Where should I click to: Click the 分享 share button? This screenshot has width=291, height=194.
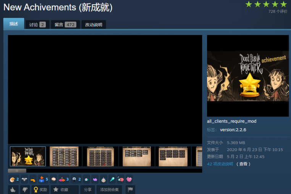87,189
